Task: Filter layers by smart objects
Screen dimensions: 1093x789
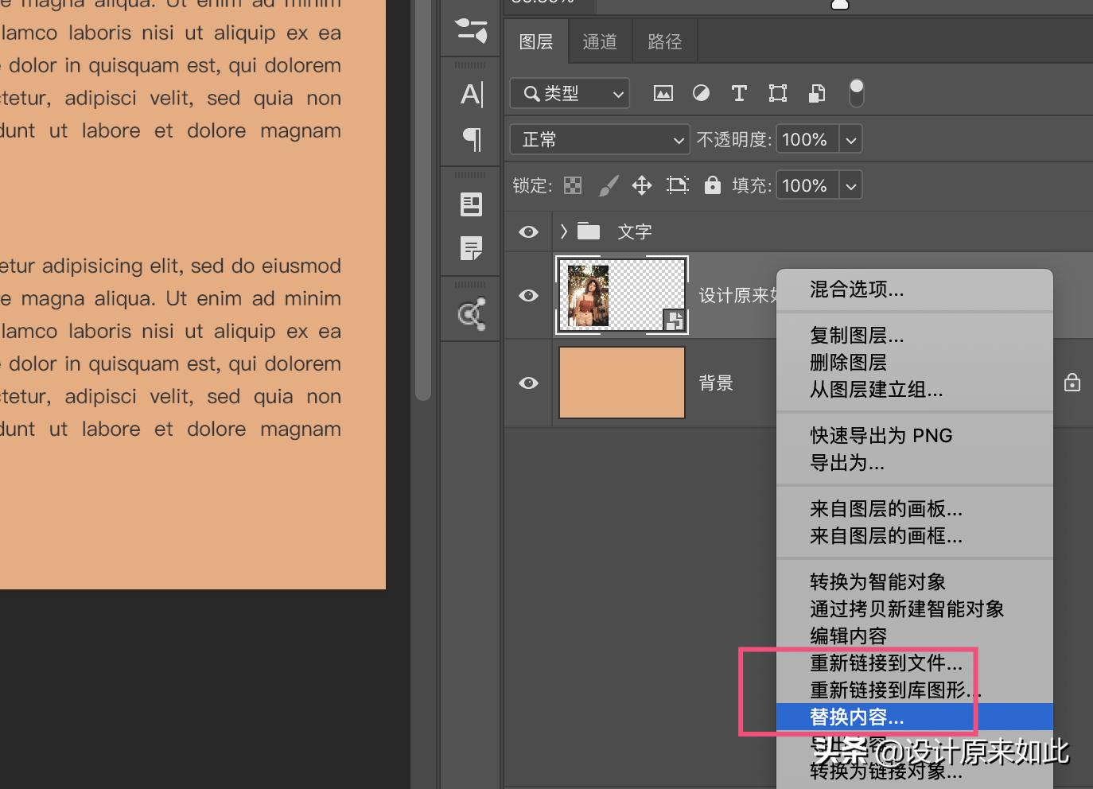Action: [x=816, y=93]
